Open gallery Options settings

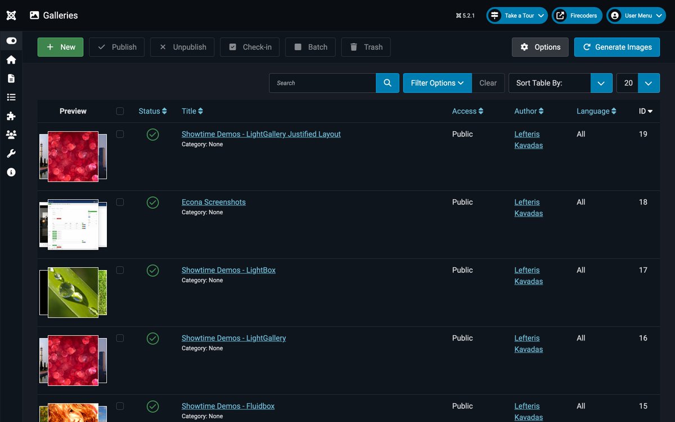540,47
